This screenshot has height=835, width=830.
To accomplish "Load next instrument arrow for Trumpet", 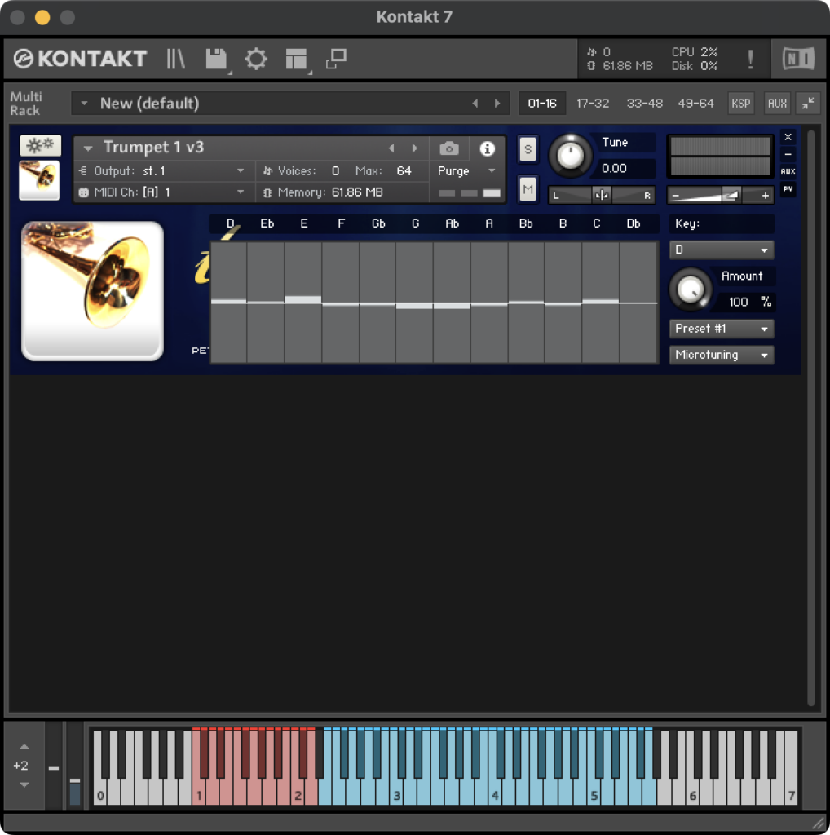I will tap(415, 148).
